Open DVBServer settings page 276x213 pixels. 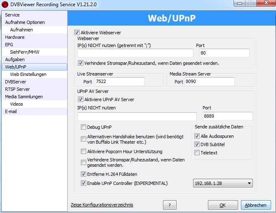point(35,82)
